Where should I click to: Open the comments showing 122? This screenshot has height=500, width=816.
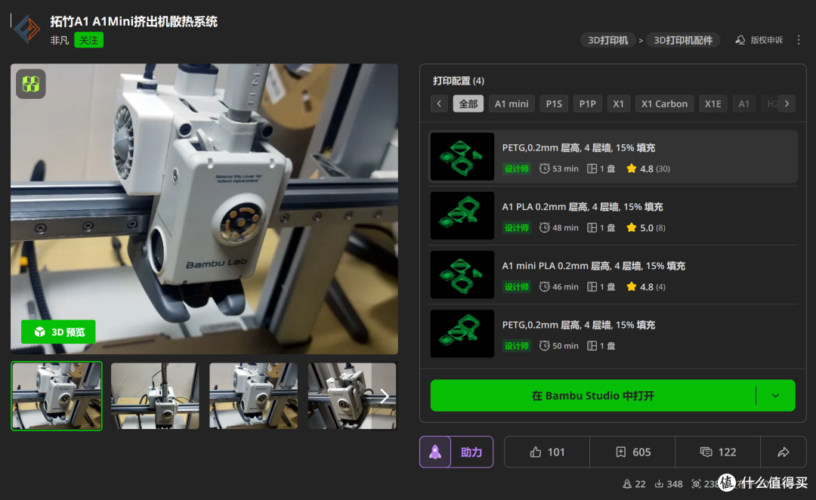click(x=718, y=452)
